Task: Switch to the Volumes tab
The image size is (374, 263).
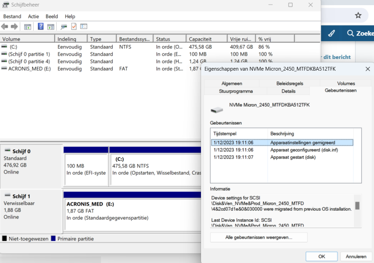Action: [345, 83]
